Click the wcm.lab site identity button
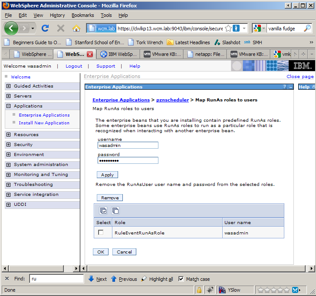Viewport: 316px width, 296px height. (102, 28)
